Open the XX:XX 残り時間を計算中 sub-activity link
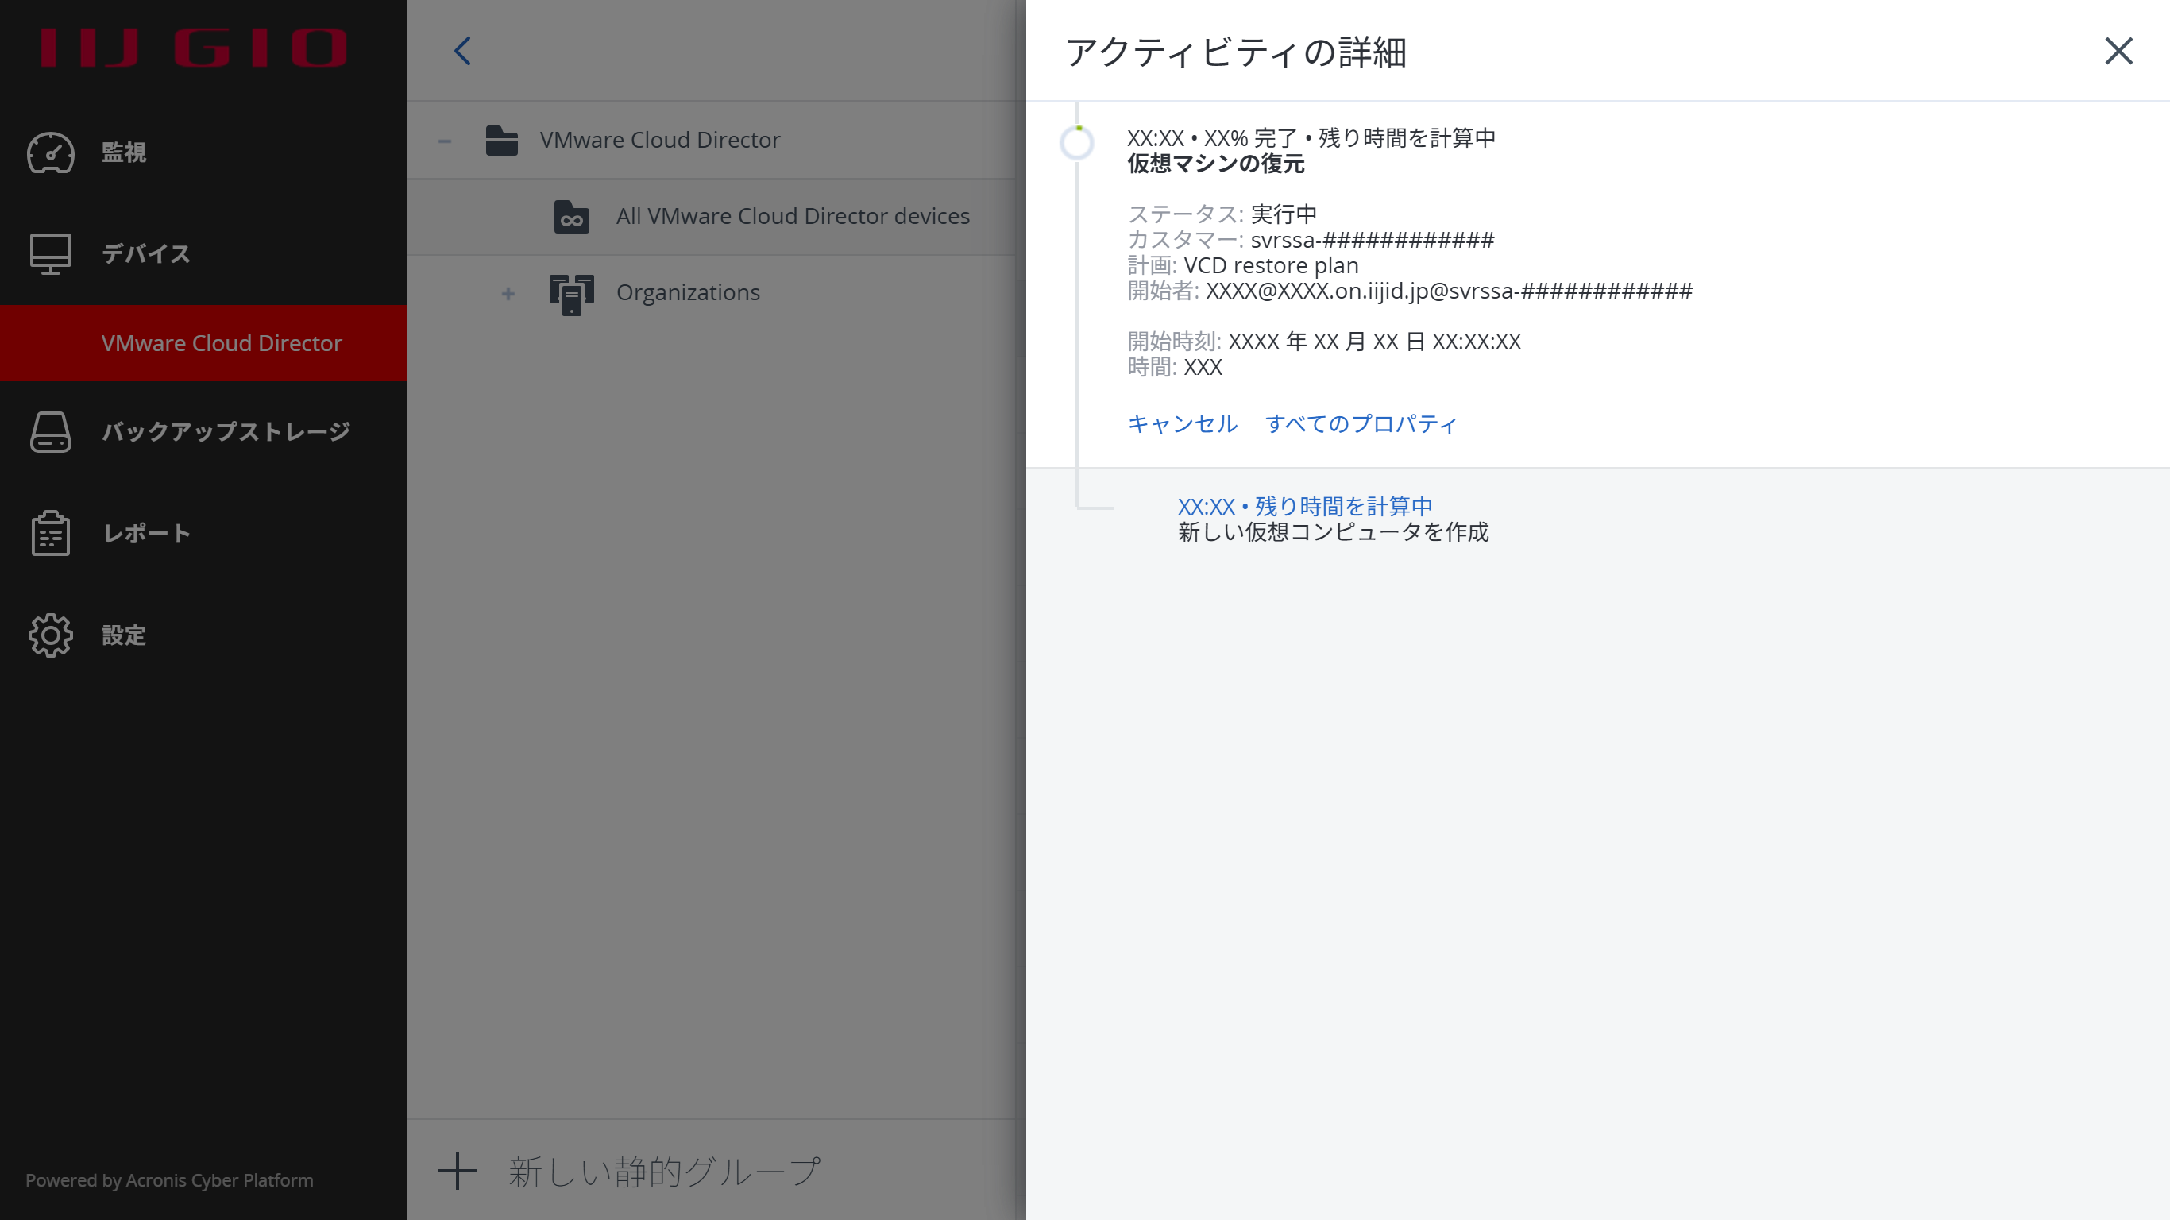Screen dimensions: 2170x1220 (1304, 505)
